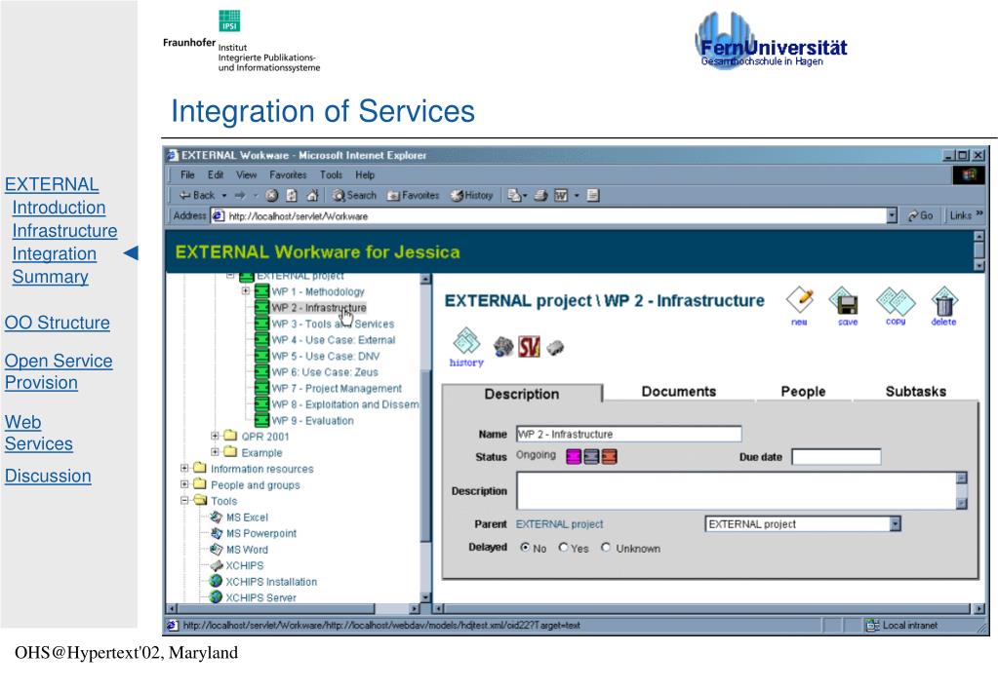Click the History toolbar button
This screenshot has height=690, width=998.
pos(471,195)
